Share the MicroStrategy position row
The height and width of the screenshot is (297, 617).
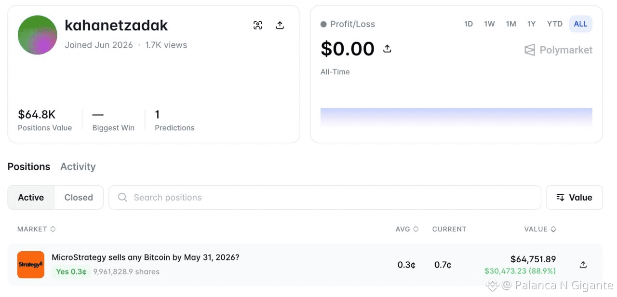pyautogui.click(x=583, y=265)
